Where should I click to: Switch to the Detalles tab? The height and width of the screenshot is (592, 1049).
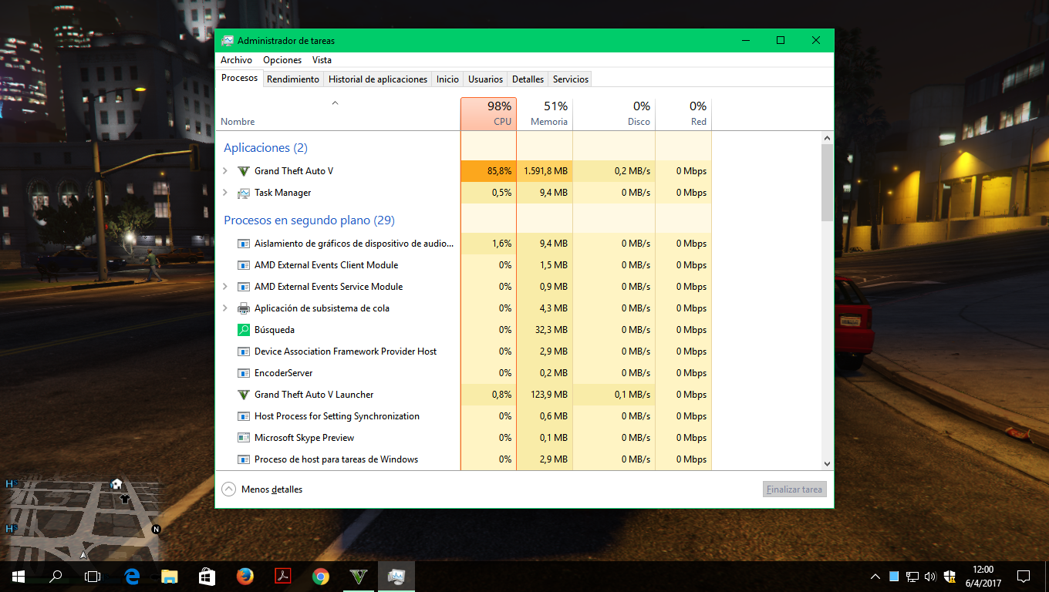coord(528,79)
